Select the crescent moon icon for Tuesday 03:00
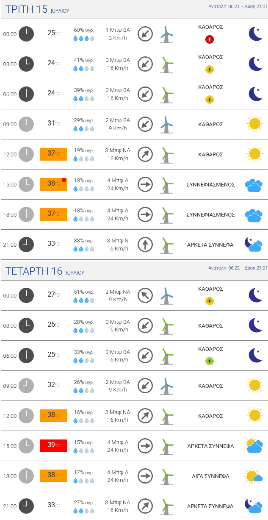This screenshot has height=520, width=268. click(x=255, y=64)
